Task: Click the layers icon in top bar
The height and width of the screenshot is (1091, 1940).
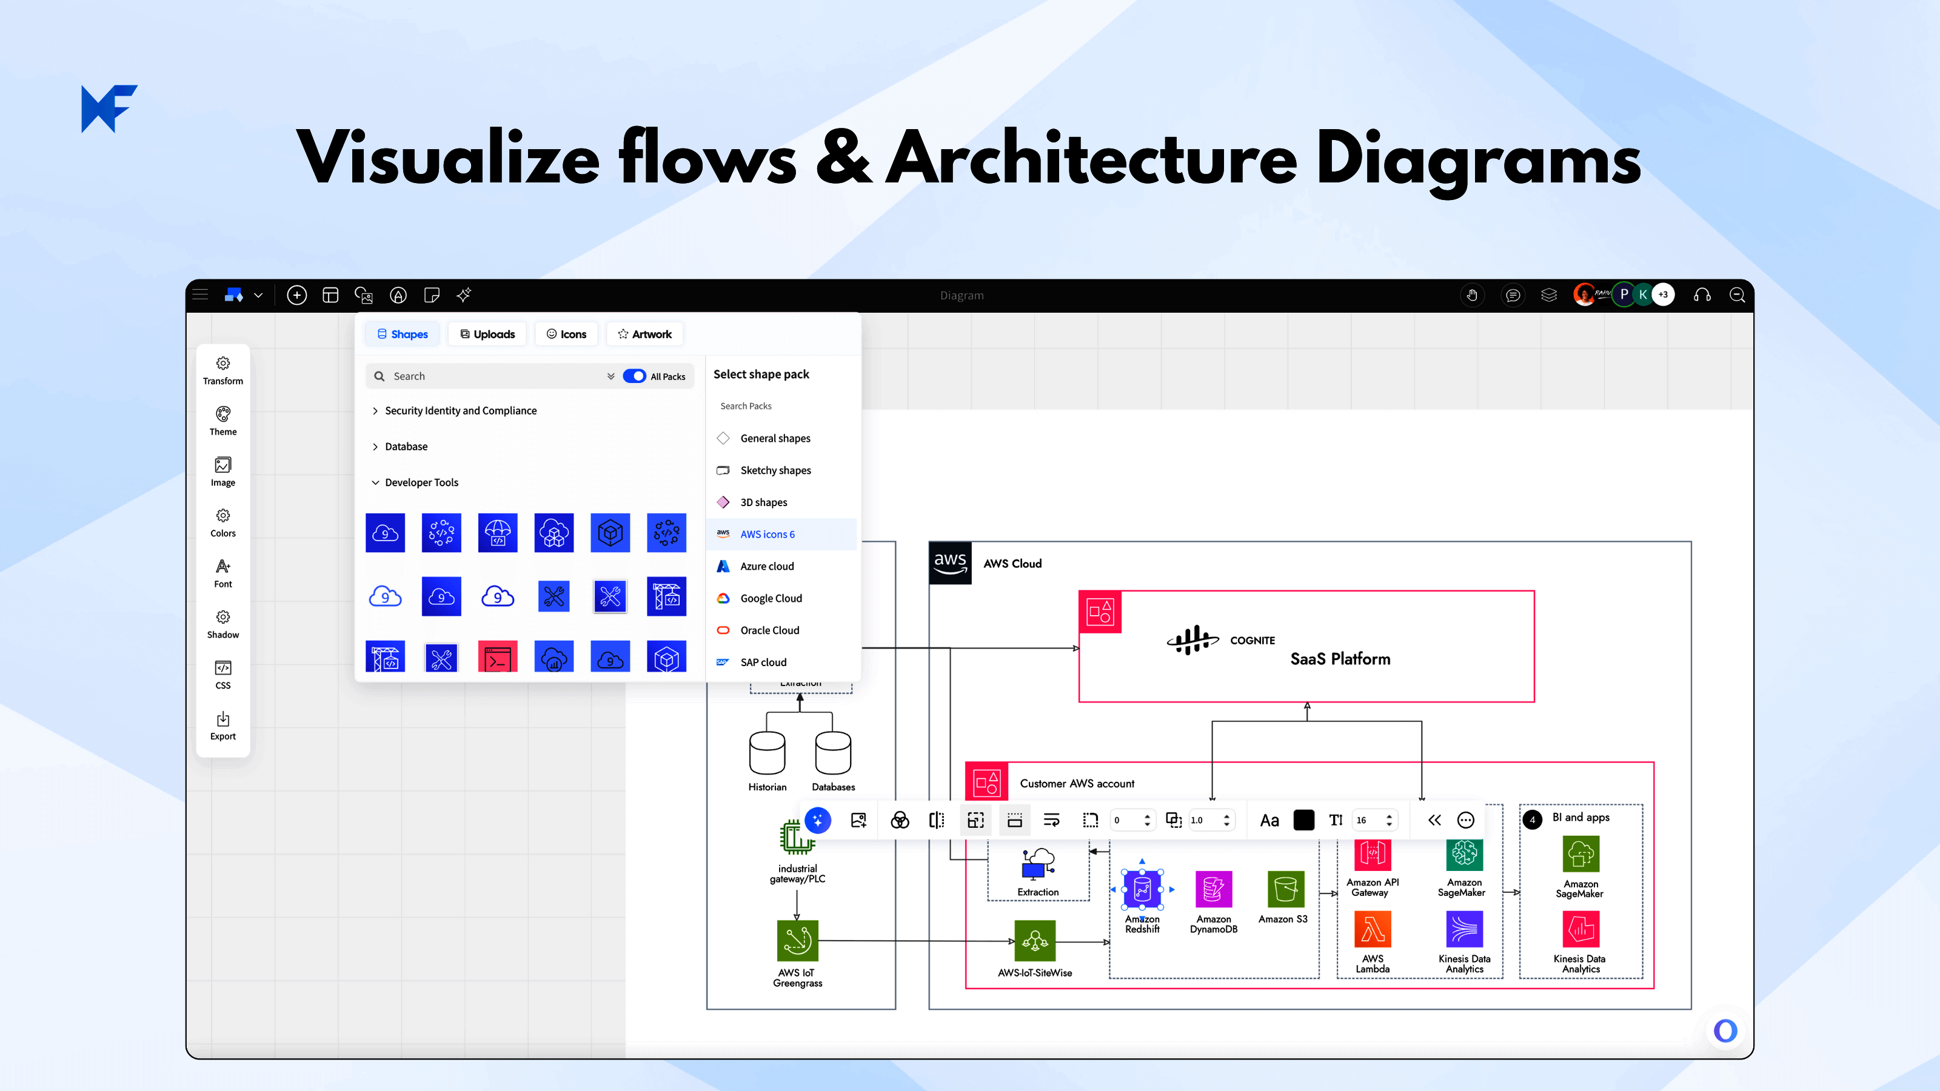Action: tap(1548, 295)
